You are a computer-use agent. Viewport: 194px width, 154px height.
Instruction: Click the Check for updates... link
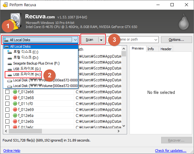[x=171, y=151]
